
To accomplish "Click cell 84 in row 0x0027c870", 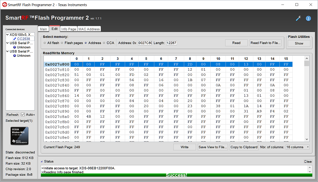I will point(132,101).
